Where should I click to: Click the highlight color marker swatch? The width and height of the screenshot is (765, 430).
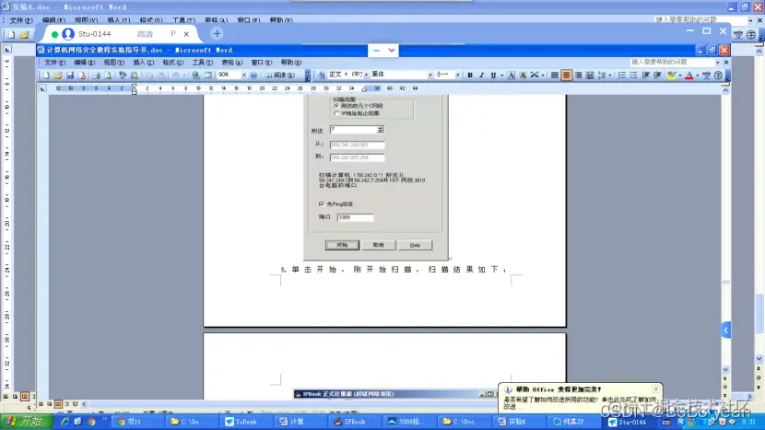[x=672, y=76]
